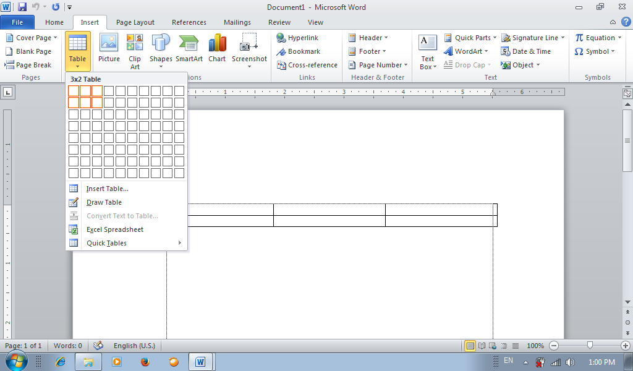The height and width of the screenshot is (371, 633).
Task: Open Internet Explorer from the taskbar
Action: [61, 361]
